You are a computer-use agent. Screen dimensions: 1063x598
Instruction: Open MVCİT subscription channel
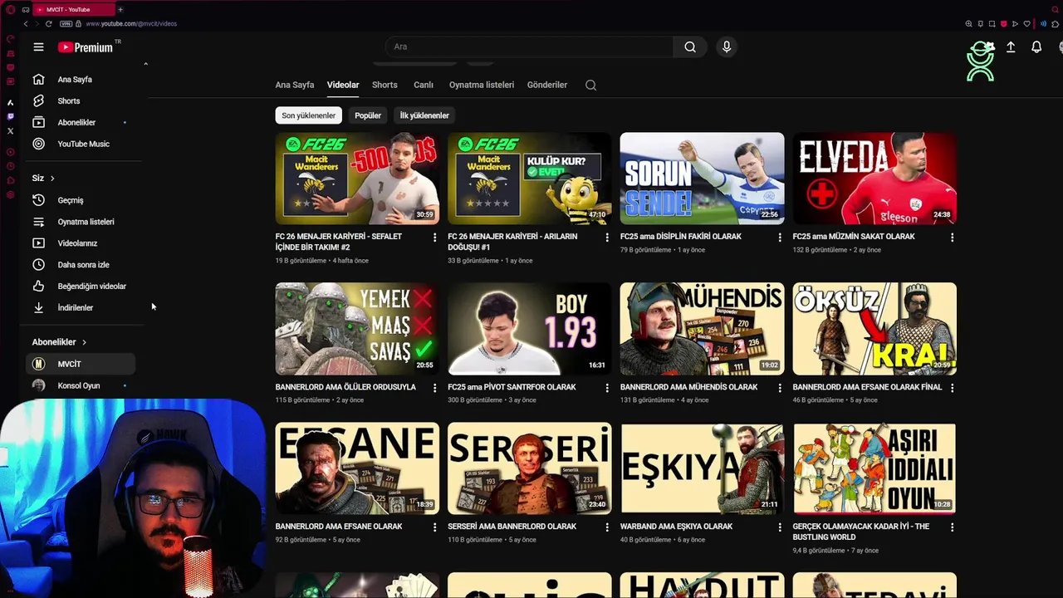pyautogui.click(x=80, y=364)
